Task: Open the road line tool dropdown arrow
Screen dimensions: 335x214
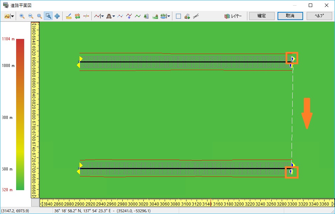Action: tap(102, 16)
